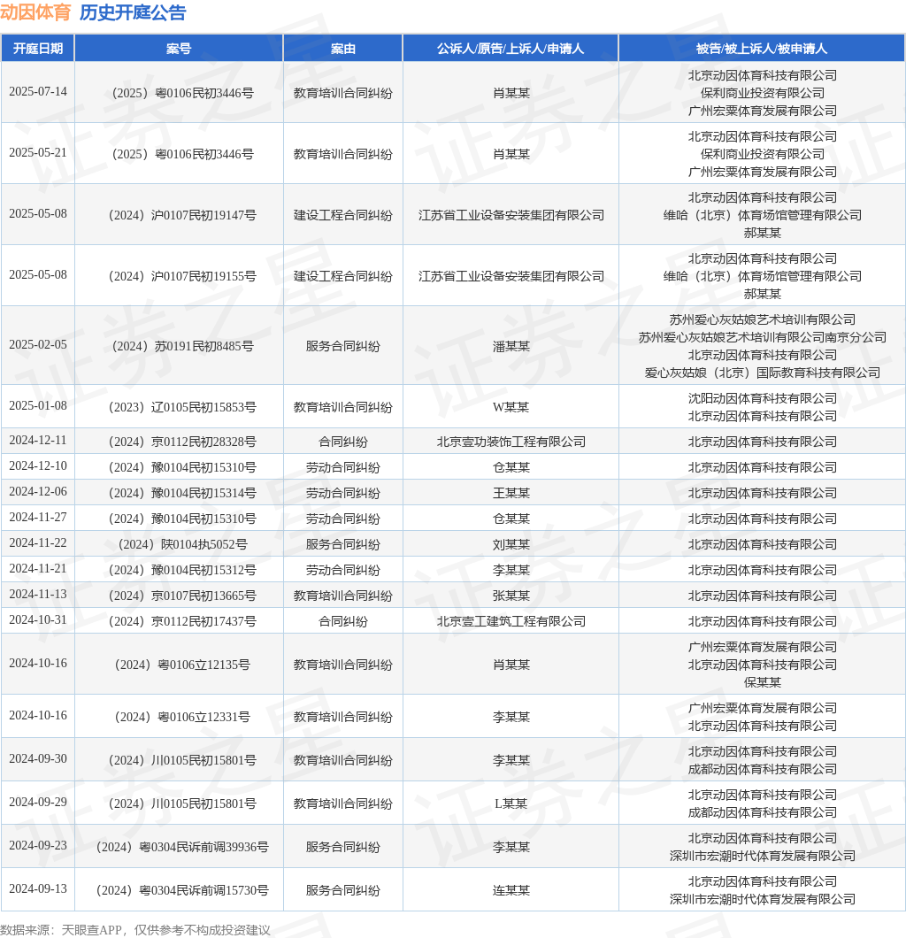Click plaintiff W某某
This screenshot has width=906, height=938.
511,407
